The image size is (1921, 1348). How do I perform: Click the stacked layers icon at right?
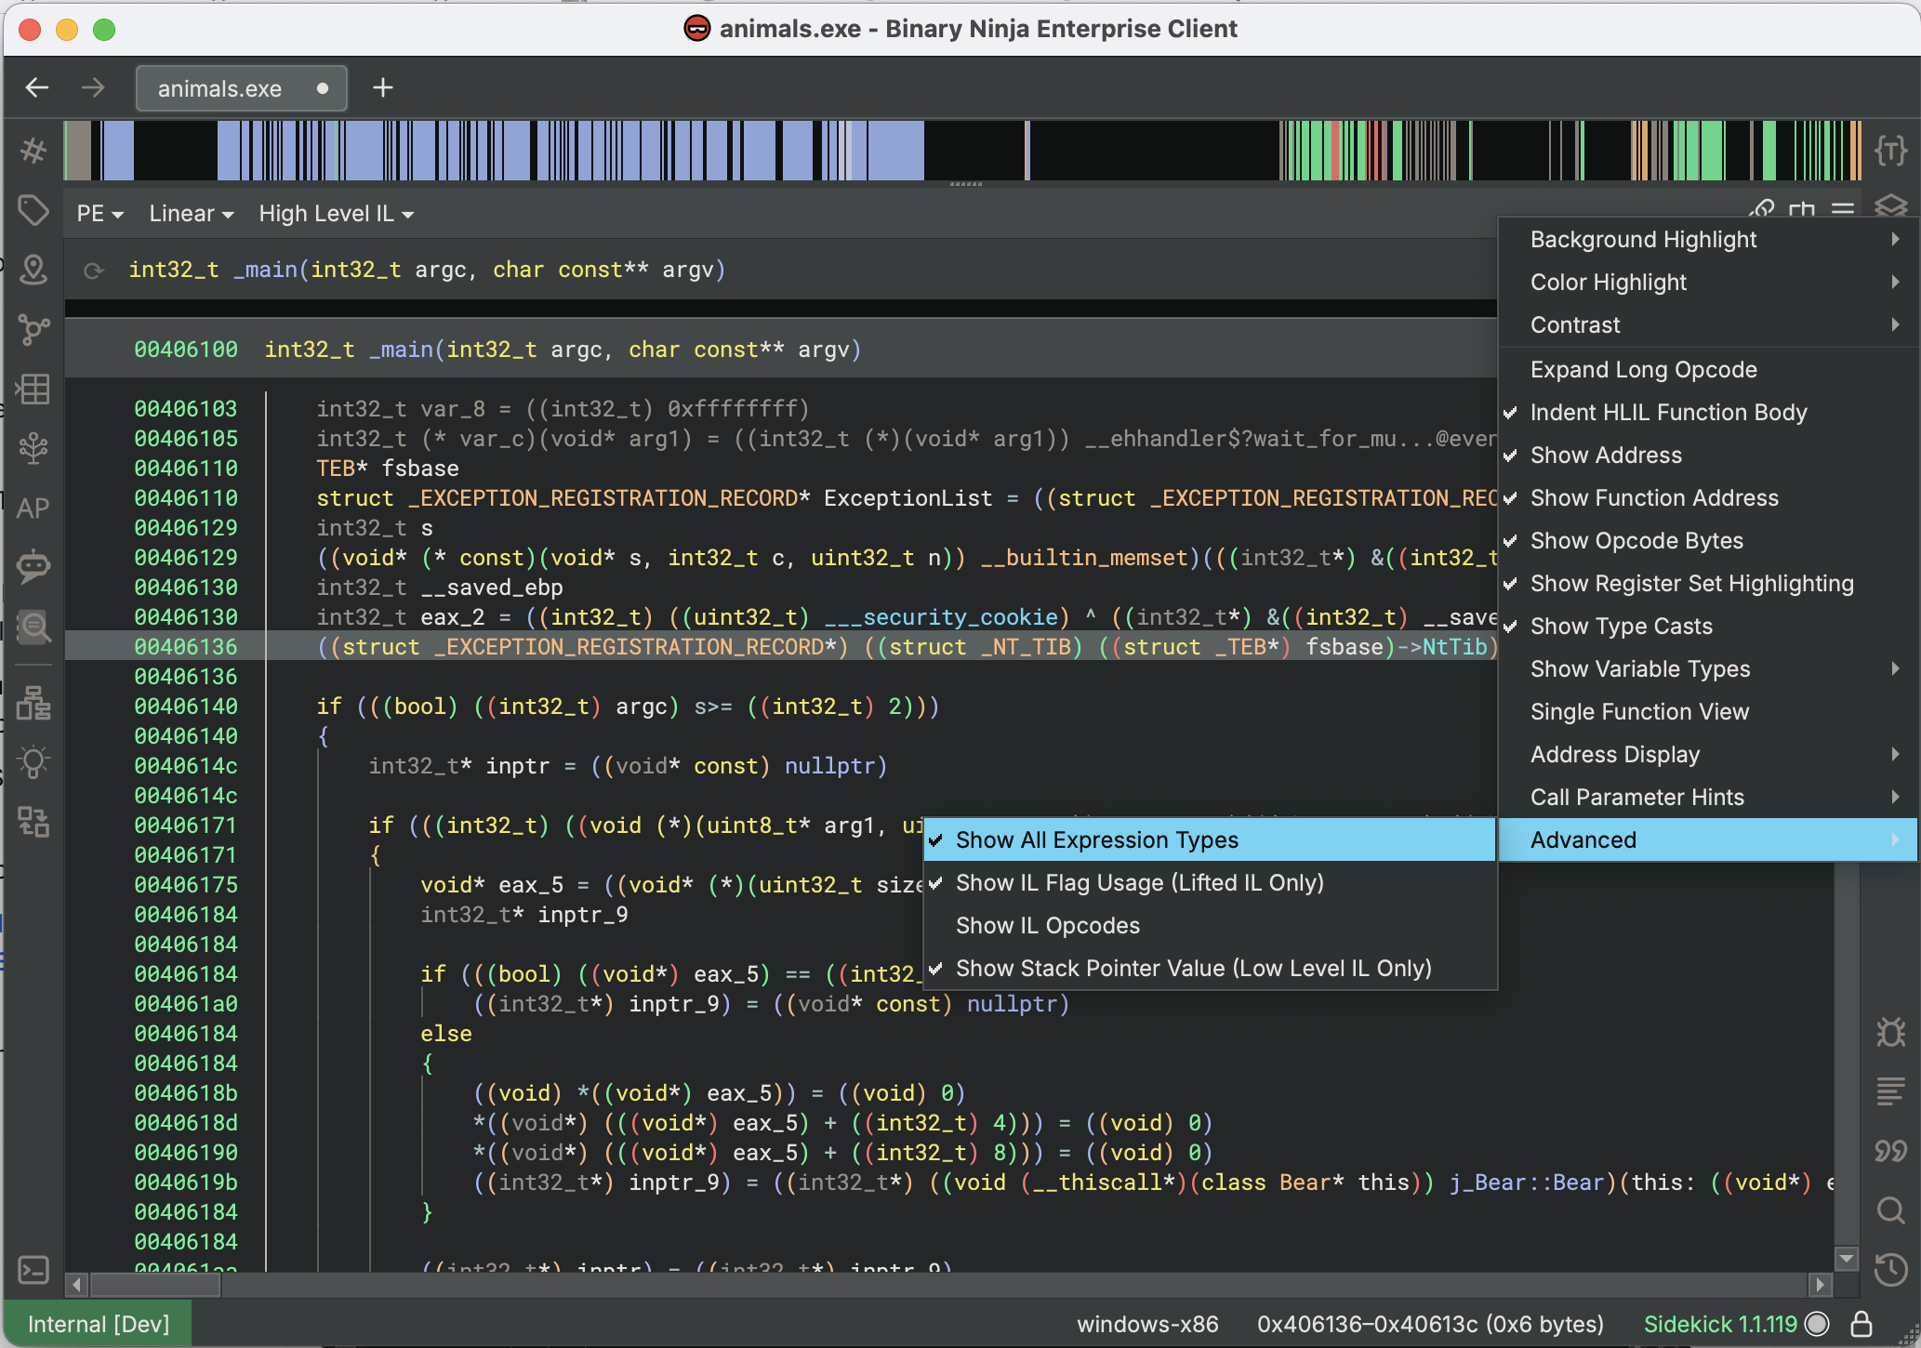coord(1890,206)
